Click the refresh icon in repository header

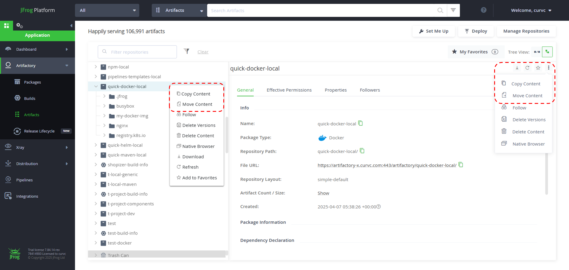tap(527, 68)
